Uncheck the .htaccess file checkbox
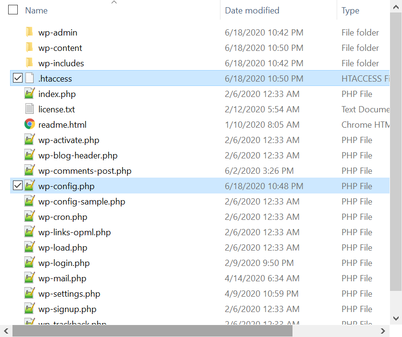The image size is (402, 337). (18, 78)
